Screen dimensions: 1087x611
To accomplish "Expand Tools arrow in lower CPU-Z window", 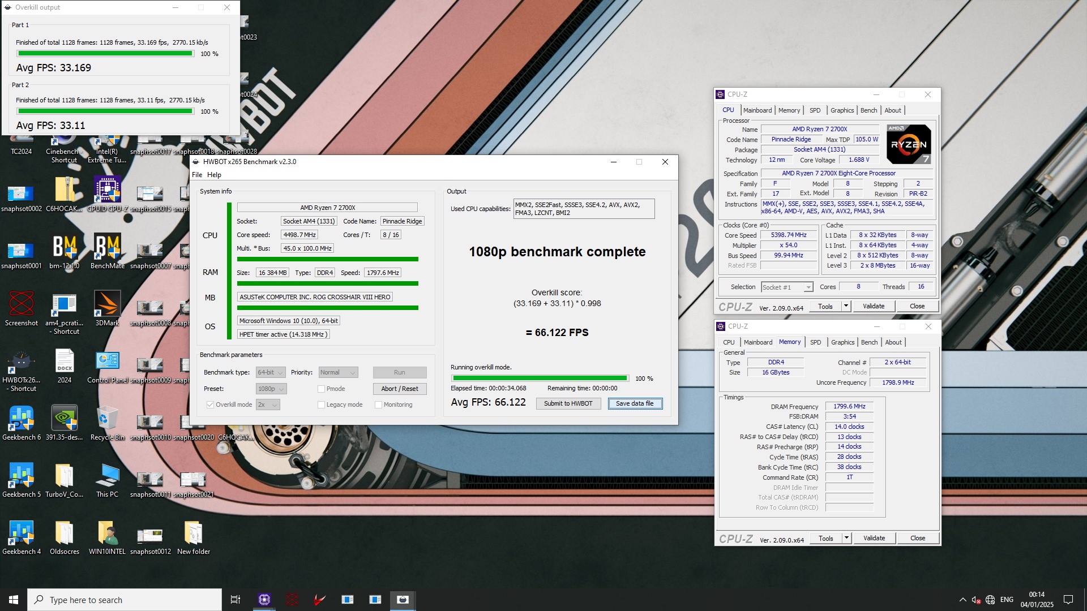I will click(x=846, y=538).
